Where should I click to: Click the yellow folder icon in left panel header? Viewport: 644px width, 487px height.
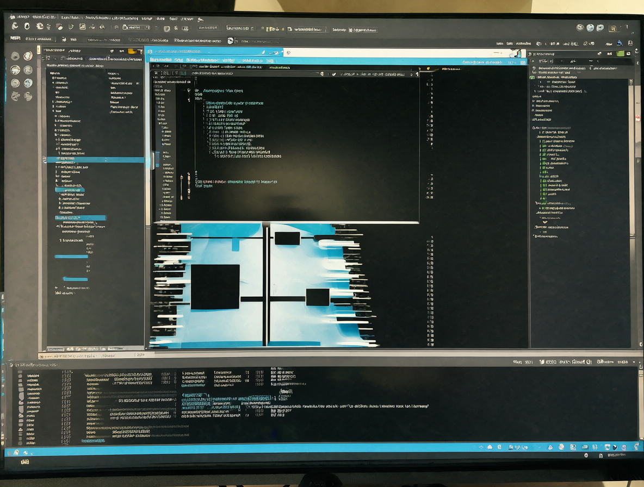click(x=132, y=51)
